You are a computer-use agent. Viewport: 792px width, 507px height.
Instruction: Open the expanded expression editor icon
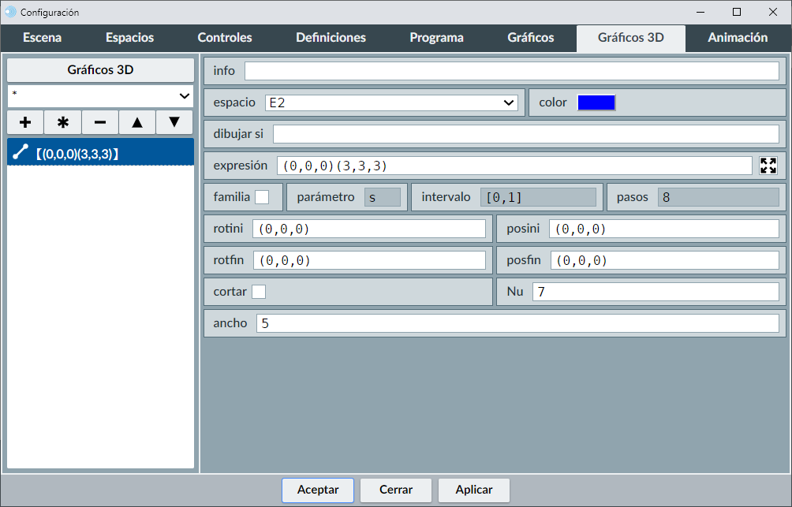point(768,166)
